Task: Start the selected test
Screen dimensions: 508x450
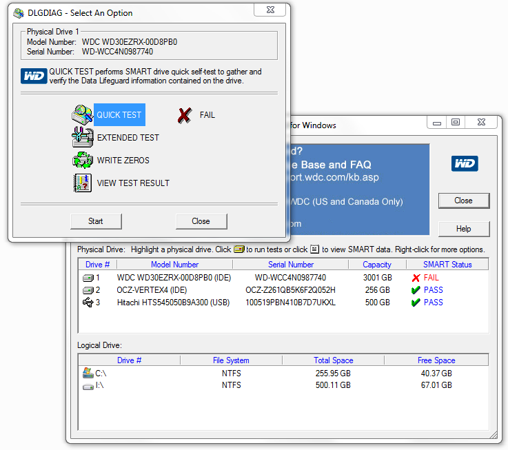Action: point(96,221)
